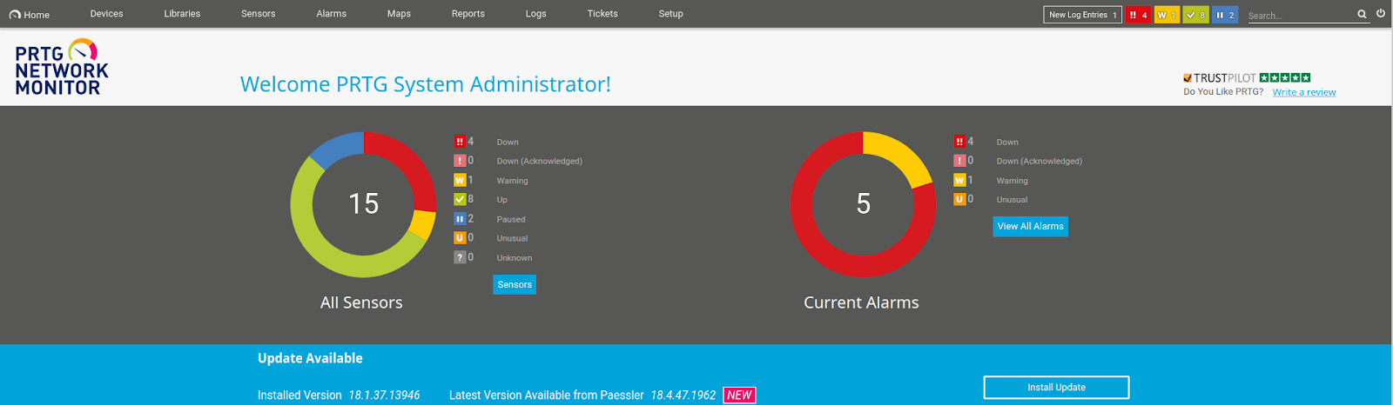Focus the Search input field
The height and width of the screenshot is (405, 1393).
click(1300, 16)
